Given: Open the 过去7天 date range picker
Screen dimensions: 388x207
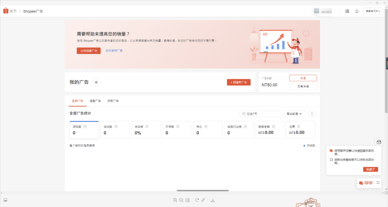Looking at the screenshot, I should 260,114.
